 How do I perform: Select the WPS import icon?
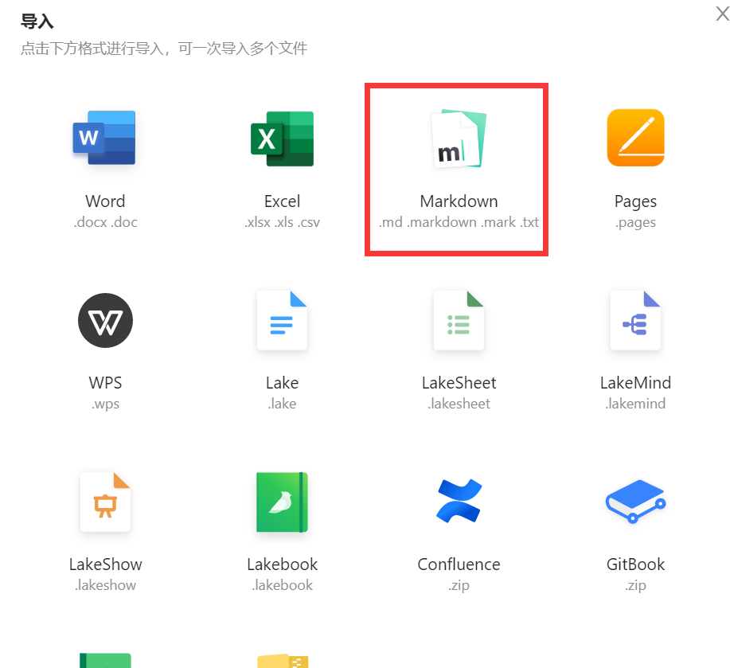[105, 320]
